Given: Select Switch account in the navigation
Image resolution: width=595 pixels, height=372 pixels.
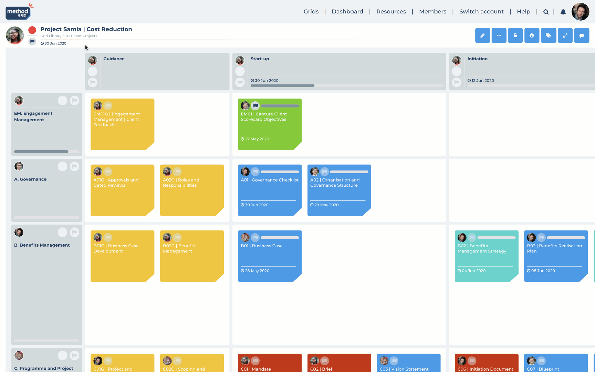Looking at the screenshot, I should click(x=481, y=12).
